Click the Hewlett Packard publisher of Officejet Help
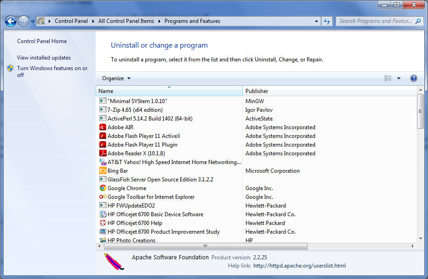This screenshot has width=428, height=279. tap(265, 223)
